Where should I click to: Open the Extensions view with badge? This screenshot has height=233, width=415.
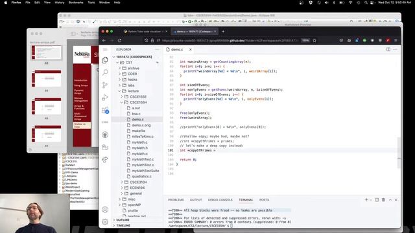point(105,110)
